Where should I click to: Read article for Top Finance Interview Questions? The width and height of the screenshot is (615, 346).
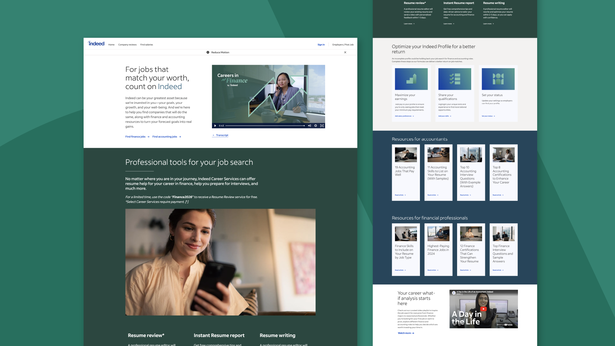(x=498, y=270)
